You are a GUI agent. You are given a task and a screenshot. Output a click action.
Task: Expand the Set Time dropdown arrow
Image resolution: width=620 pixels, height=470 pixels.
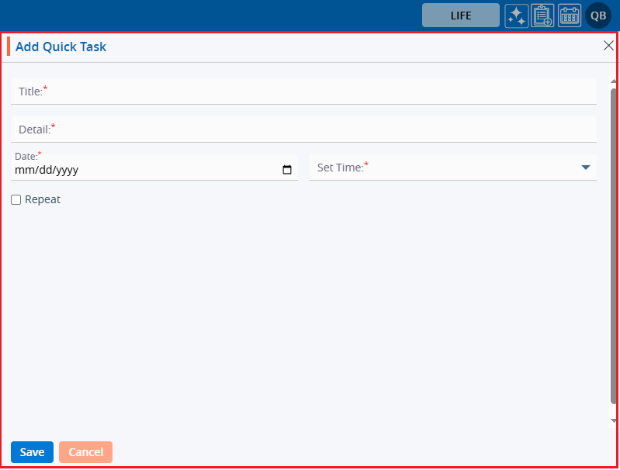[x=585, y=168]
